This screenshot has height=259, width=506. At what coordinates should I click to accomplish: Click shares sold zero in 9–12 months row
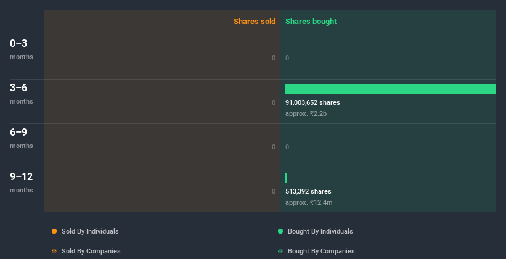[274, 192]
